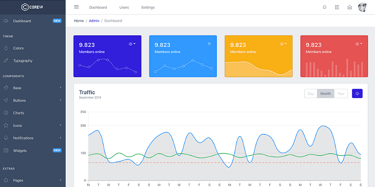Open the envelope messages icon
This screenshot has height=187, width=375.
coord(349,7)
